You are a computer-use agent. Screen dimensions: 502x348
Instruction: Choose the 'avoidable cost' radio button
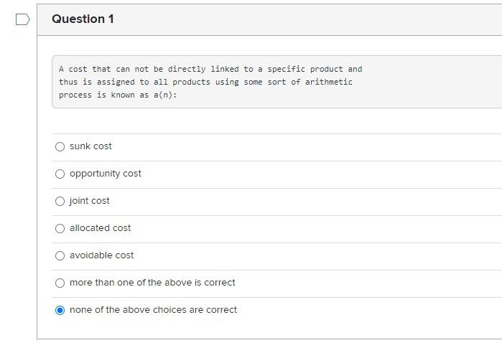point(60,255)
